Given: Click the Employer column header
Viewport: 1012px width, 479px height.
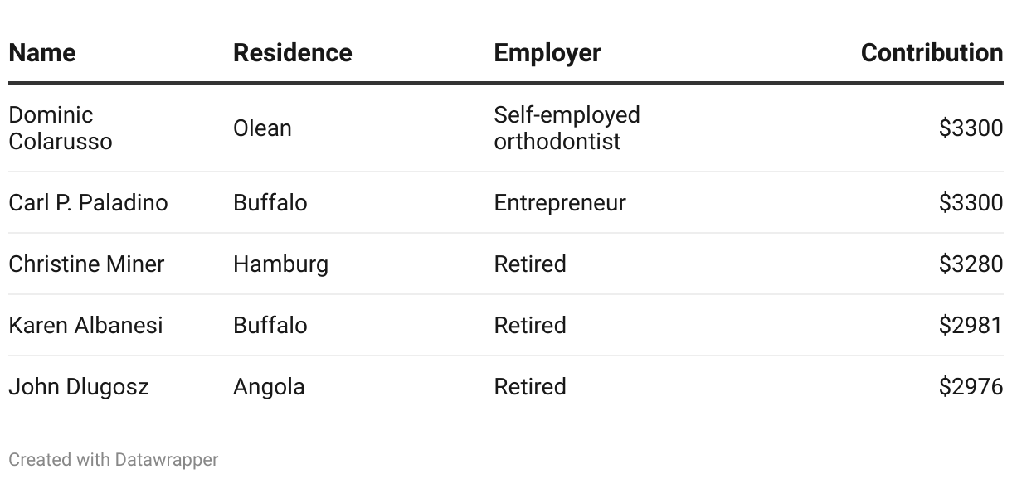Looking at the screenshot, I should point(547,53).
